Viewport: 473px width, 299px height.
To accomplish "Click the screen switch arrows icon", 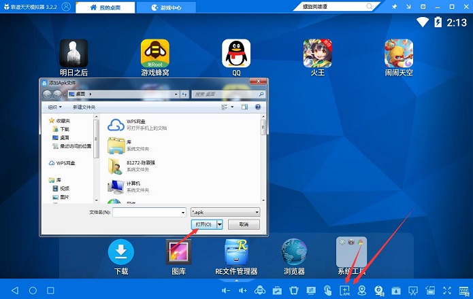I will click(311, 290).
